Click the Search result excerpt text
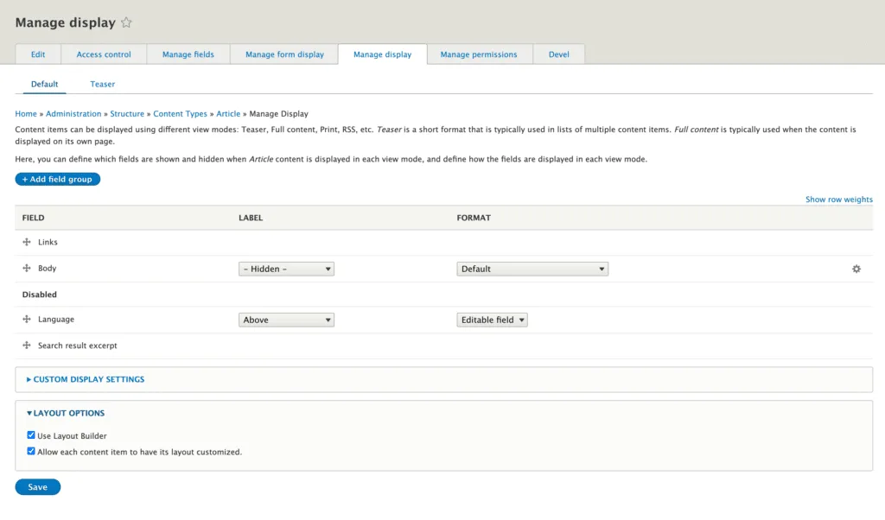This screenshot has height=520, width=885. click(x=77, y=346)
